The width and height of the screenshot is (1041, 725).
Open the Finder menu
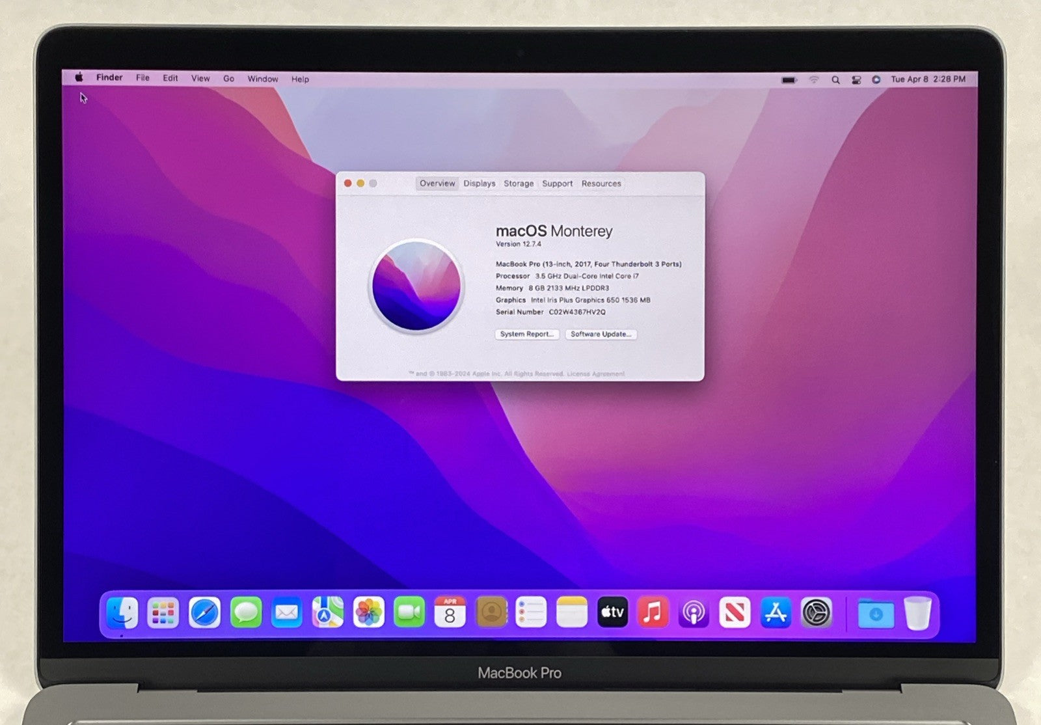(x=109, y=77)
